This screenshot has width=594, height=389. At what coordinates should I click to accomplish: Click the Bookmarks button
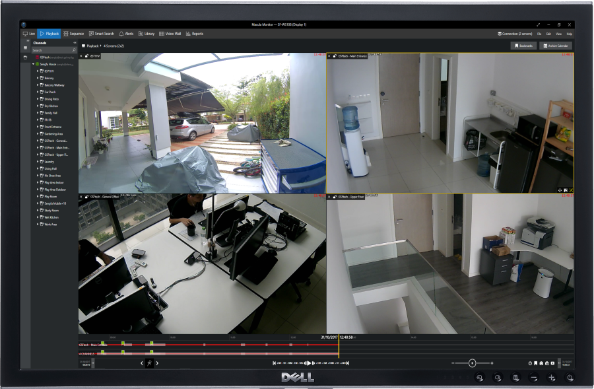point(523,46)
